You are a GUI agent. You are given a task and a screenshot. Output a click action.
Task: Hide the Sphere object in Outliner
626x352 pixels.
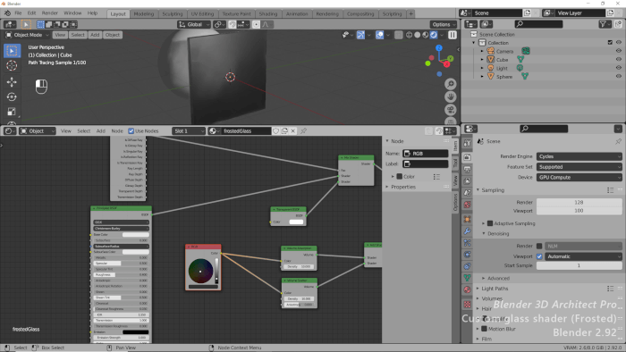619,76
